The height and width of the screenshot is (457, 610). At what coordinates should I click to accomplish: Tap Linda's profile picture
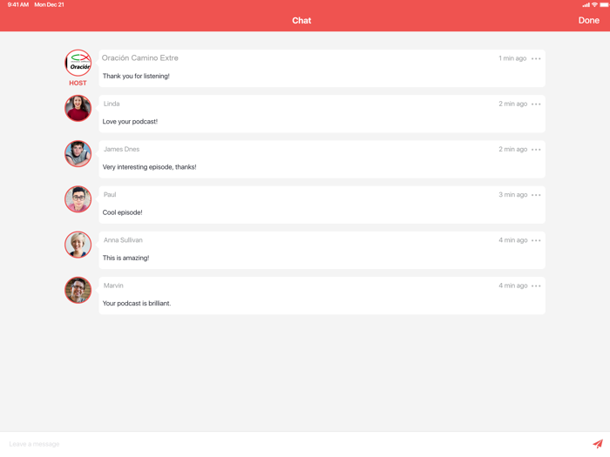point(78,109)
